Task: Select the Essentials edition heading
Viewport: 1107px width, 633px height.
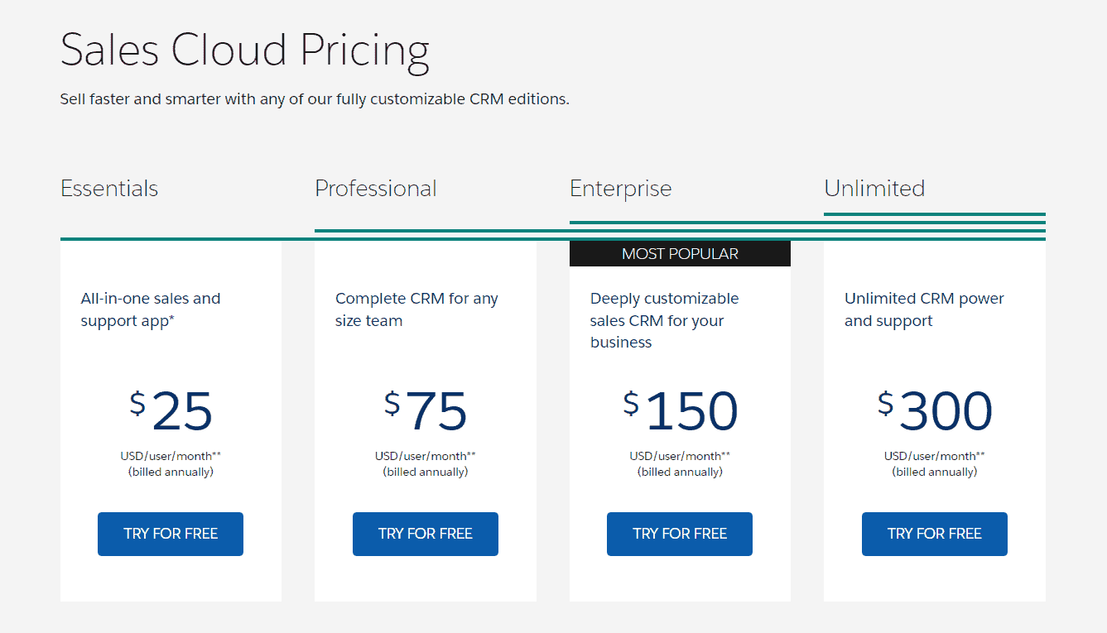Action: (109, 189)
